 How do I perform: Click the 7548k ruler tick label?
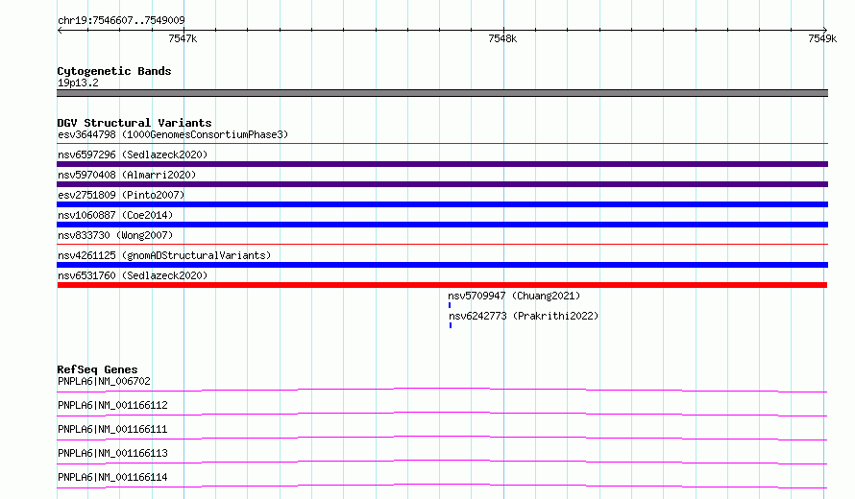[x=502, y=38]
